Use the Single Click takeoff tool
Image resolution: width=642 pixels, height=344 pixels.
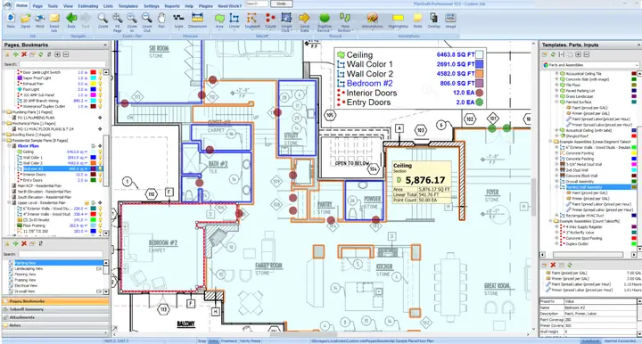click(286, 22)
